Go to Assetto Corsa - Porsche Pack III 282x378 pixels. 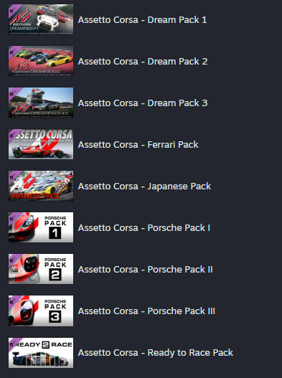146,311
